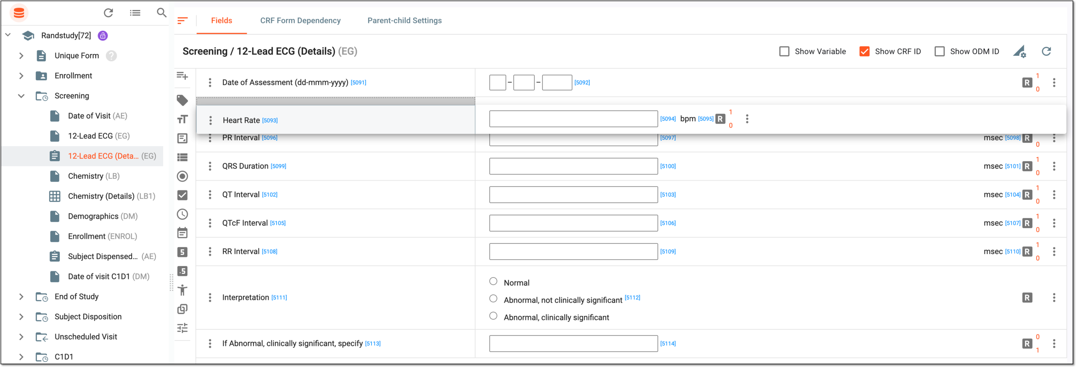Expand the Subject Disposition folder
1076x367 pixels.
click(x=21, y=317)
